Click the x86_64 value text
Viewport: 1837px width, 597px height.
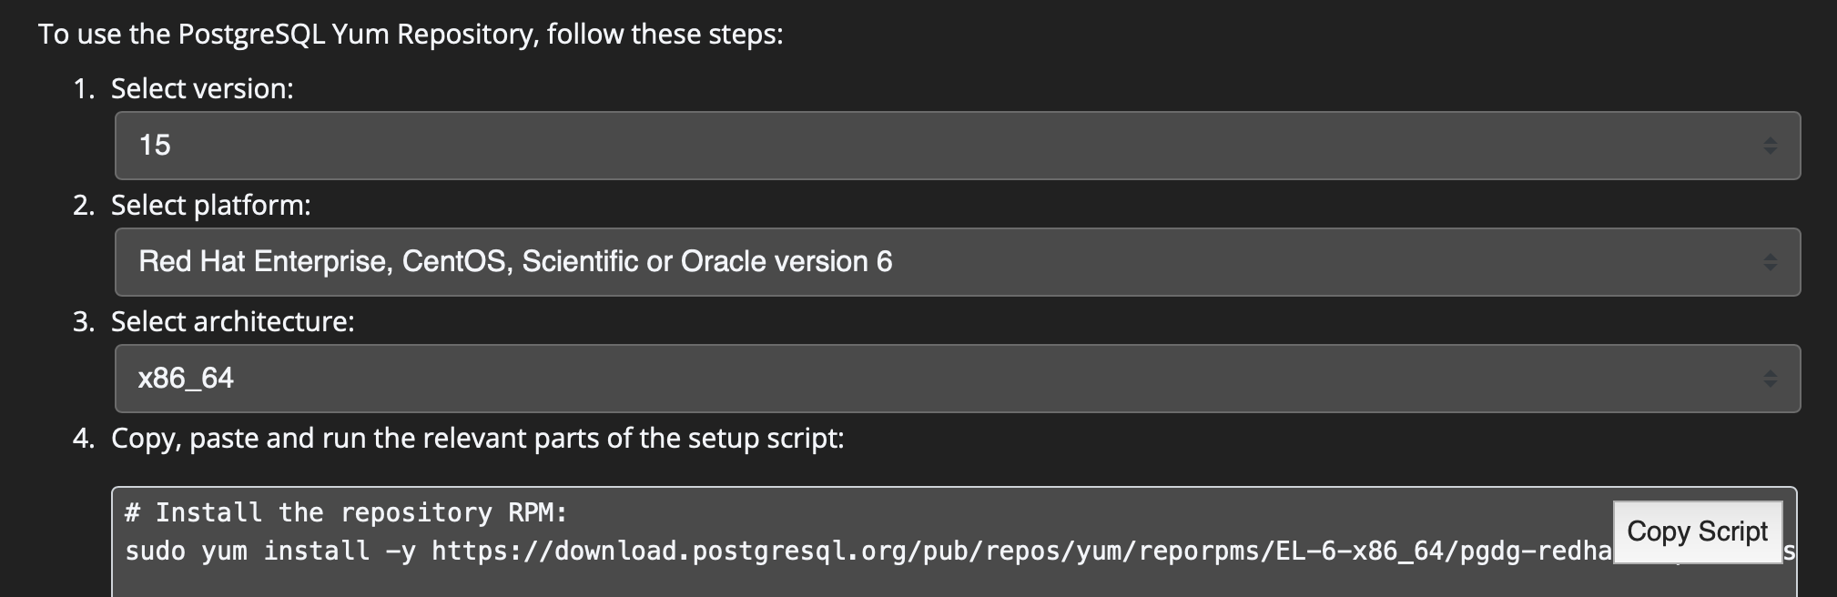point(186,379)
